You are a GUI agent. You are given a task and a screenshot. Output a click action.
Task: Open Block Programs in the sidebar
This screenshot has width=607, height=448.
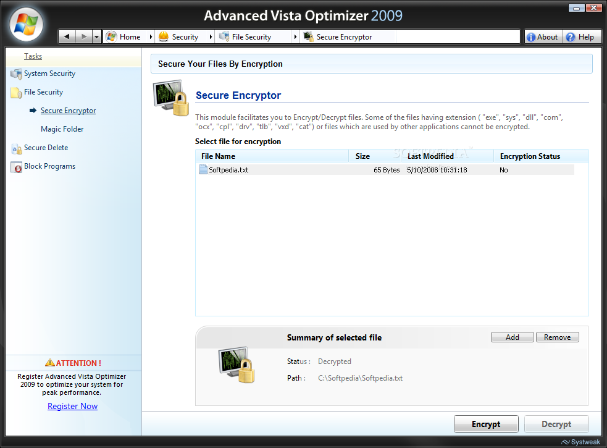click(49, 166)
